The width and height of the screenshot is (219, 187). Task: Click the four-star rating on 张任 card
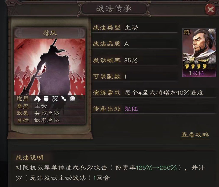pyautogui.click(x=195, y=66)
